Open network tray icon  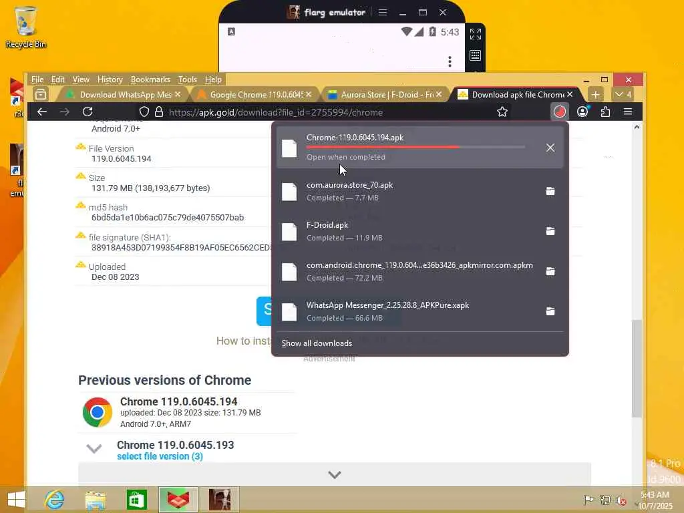(x=605, y=500)
